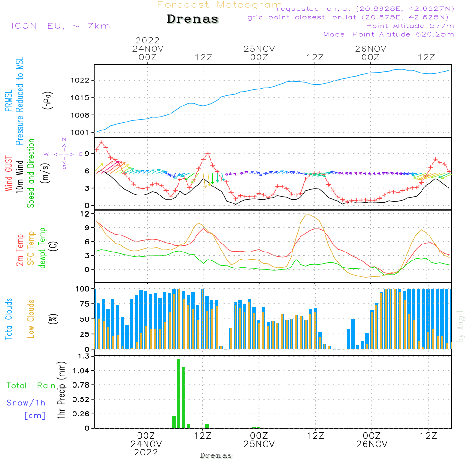Click the green "Total Rain" legend label
This screenshot has height=471, width=471.
point(31,386)
